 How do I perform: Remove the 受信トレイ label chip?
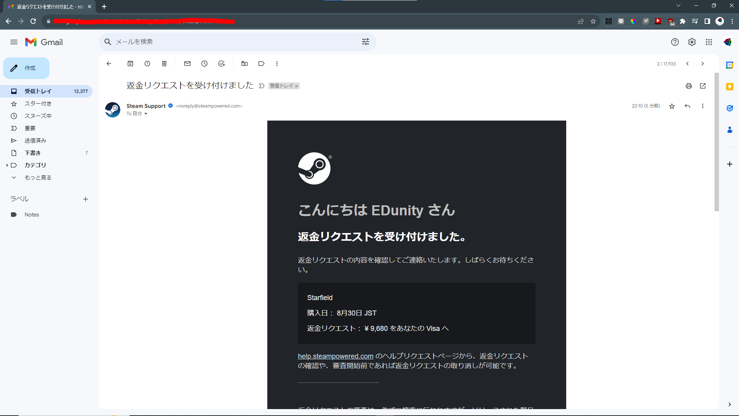pyautogui.click(x=296, y=86)
